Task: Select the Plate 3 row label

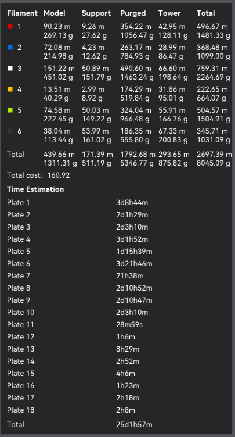Action: 19,227
